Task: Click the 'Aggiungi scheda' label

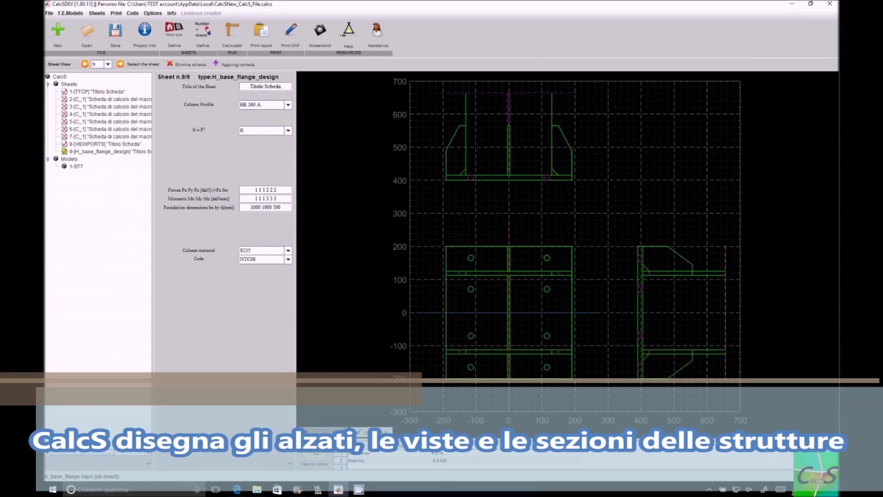Action: [x=237, y=64]
